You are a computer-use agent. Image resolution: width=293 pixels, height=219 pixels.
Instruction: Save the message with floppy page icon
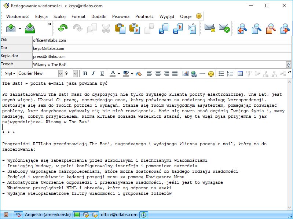tap(164, 29)
